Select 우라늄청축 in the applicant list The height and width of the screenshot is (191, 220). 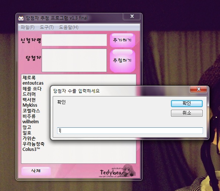tap(34, 144)
